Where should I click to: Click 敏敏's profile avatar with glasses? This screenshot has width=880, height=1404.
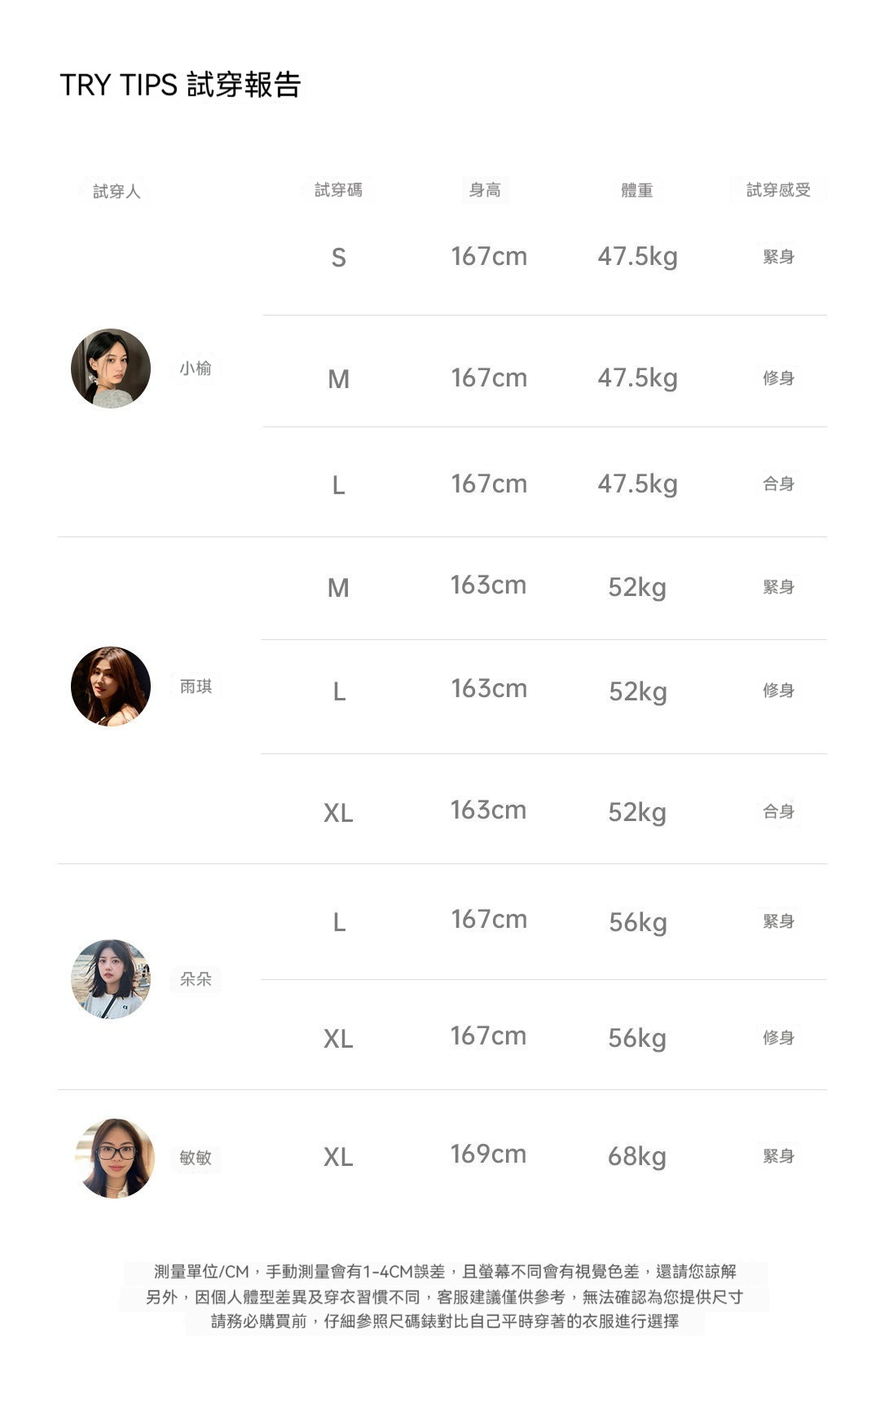(x=115, y=1158)
